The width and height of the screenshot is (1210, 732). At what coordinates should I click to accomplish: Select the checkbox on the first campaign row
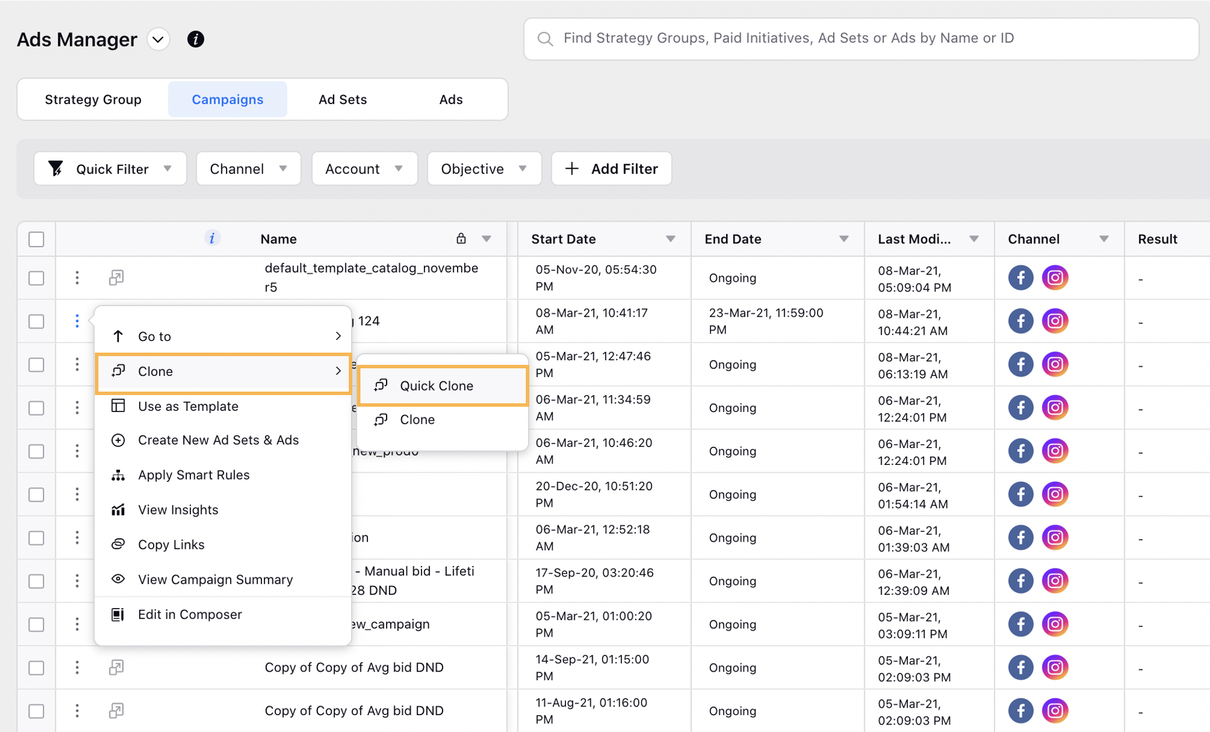click(36, 278)
